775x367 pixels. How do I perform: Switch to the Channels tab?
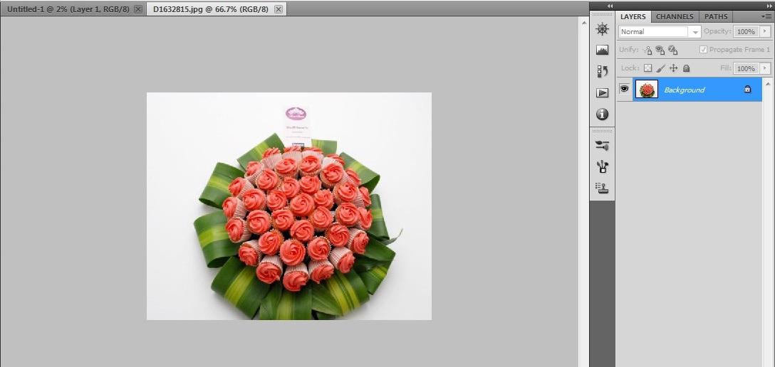pyautogui.click(x=674, y=16)
